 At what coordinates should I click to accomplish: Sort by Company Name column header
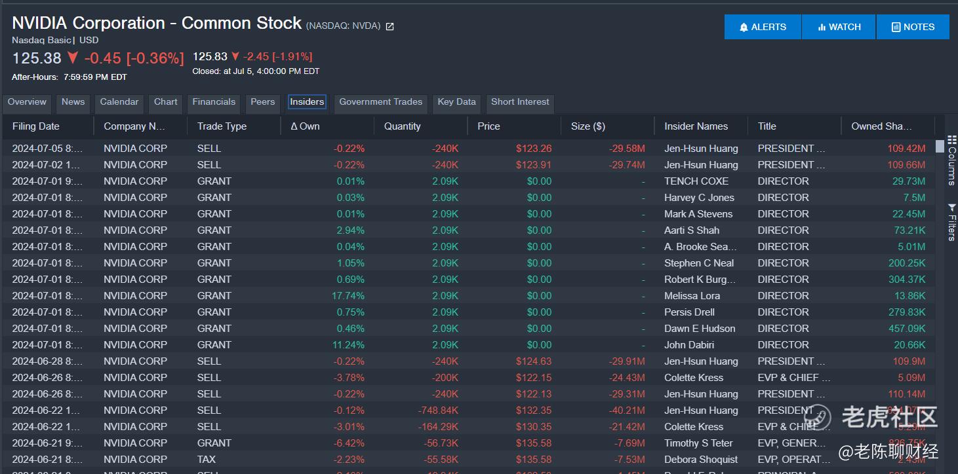(140, 126)
